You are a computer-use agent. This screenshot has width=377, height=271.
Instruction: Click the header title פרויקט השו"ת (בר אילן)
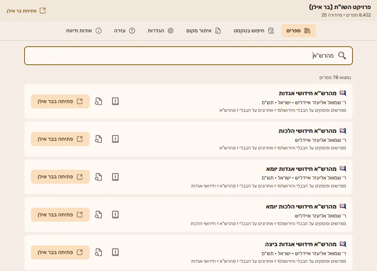pyautogui.click(x=340, y=7)
